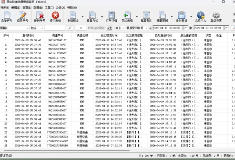235x160 pixels.
Task: Open the 程序(F) menu
Action: point(4,7)
